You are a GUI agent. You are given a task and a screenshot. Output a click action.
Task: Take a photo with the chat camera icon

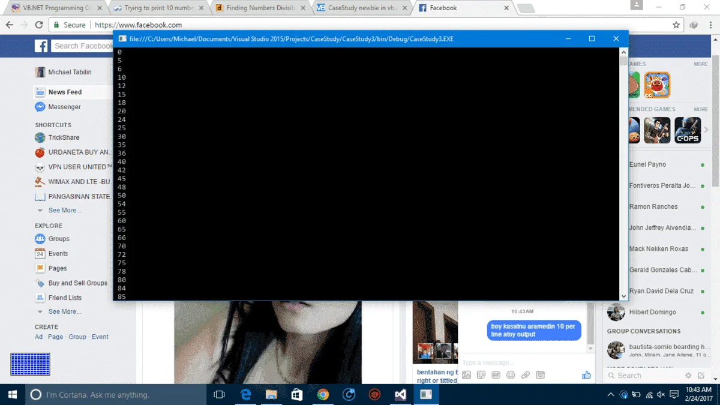coord(540,375)
